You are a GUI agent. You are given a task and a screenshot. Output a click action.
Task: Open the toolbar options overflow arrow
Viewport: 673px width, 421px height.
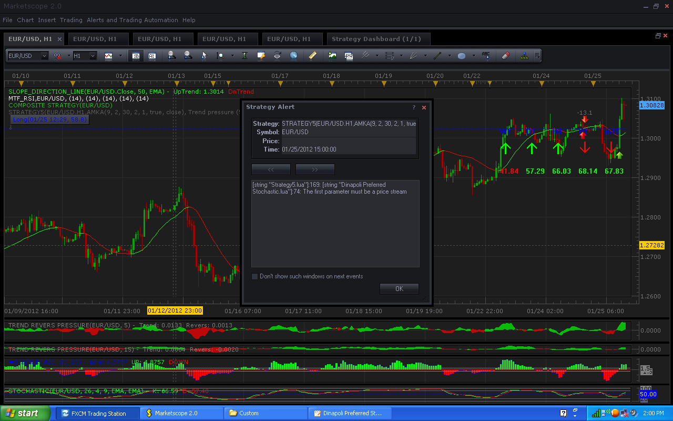538,55
